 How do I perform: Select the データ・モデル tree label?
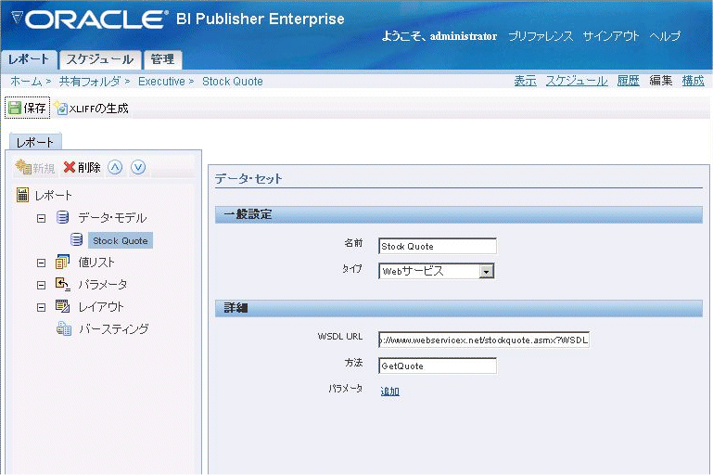pyautogui.click(x=112, y=218)
